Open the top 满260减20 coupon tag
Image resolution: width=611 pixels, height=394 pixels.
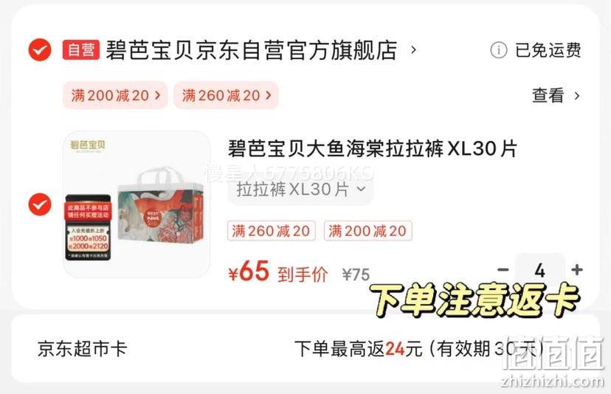tap(226, 95)
